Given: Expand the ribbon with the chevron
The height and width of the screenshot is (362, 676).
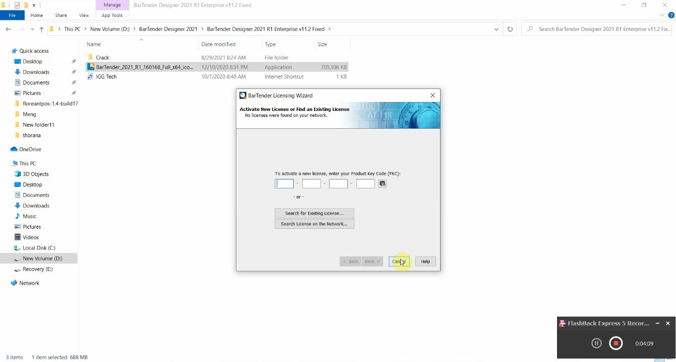Looking at the screenshot, I should coord(663,15).
